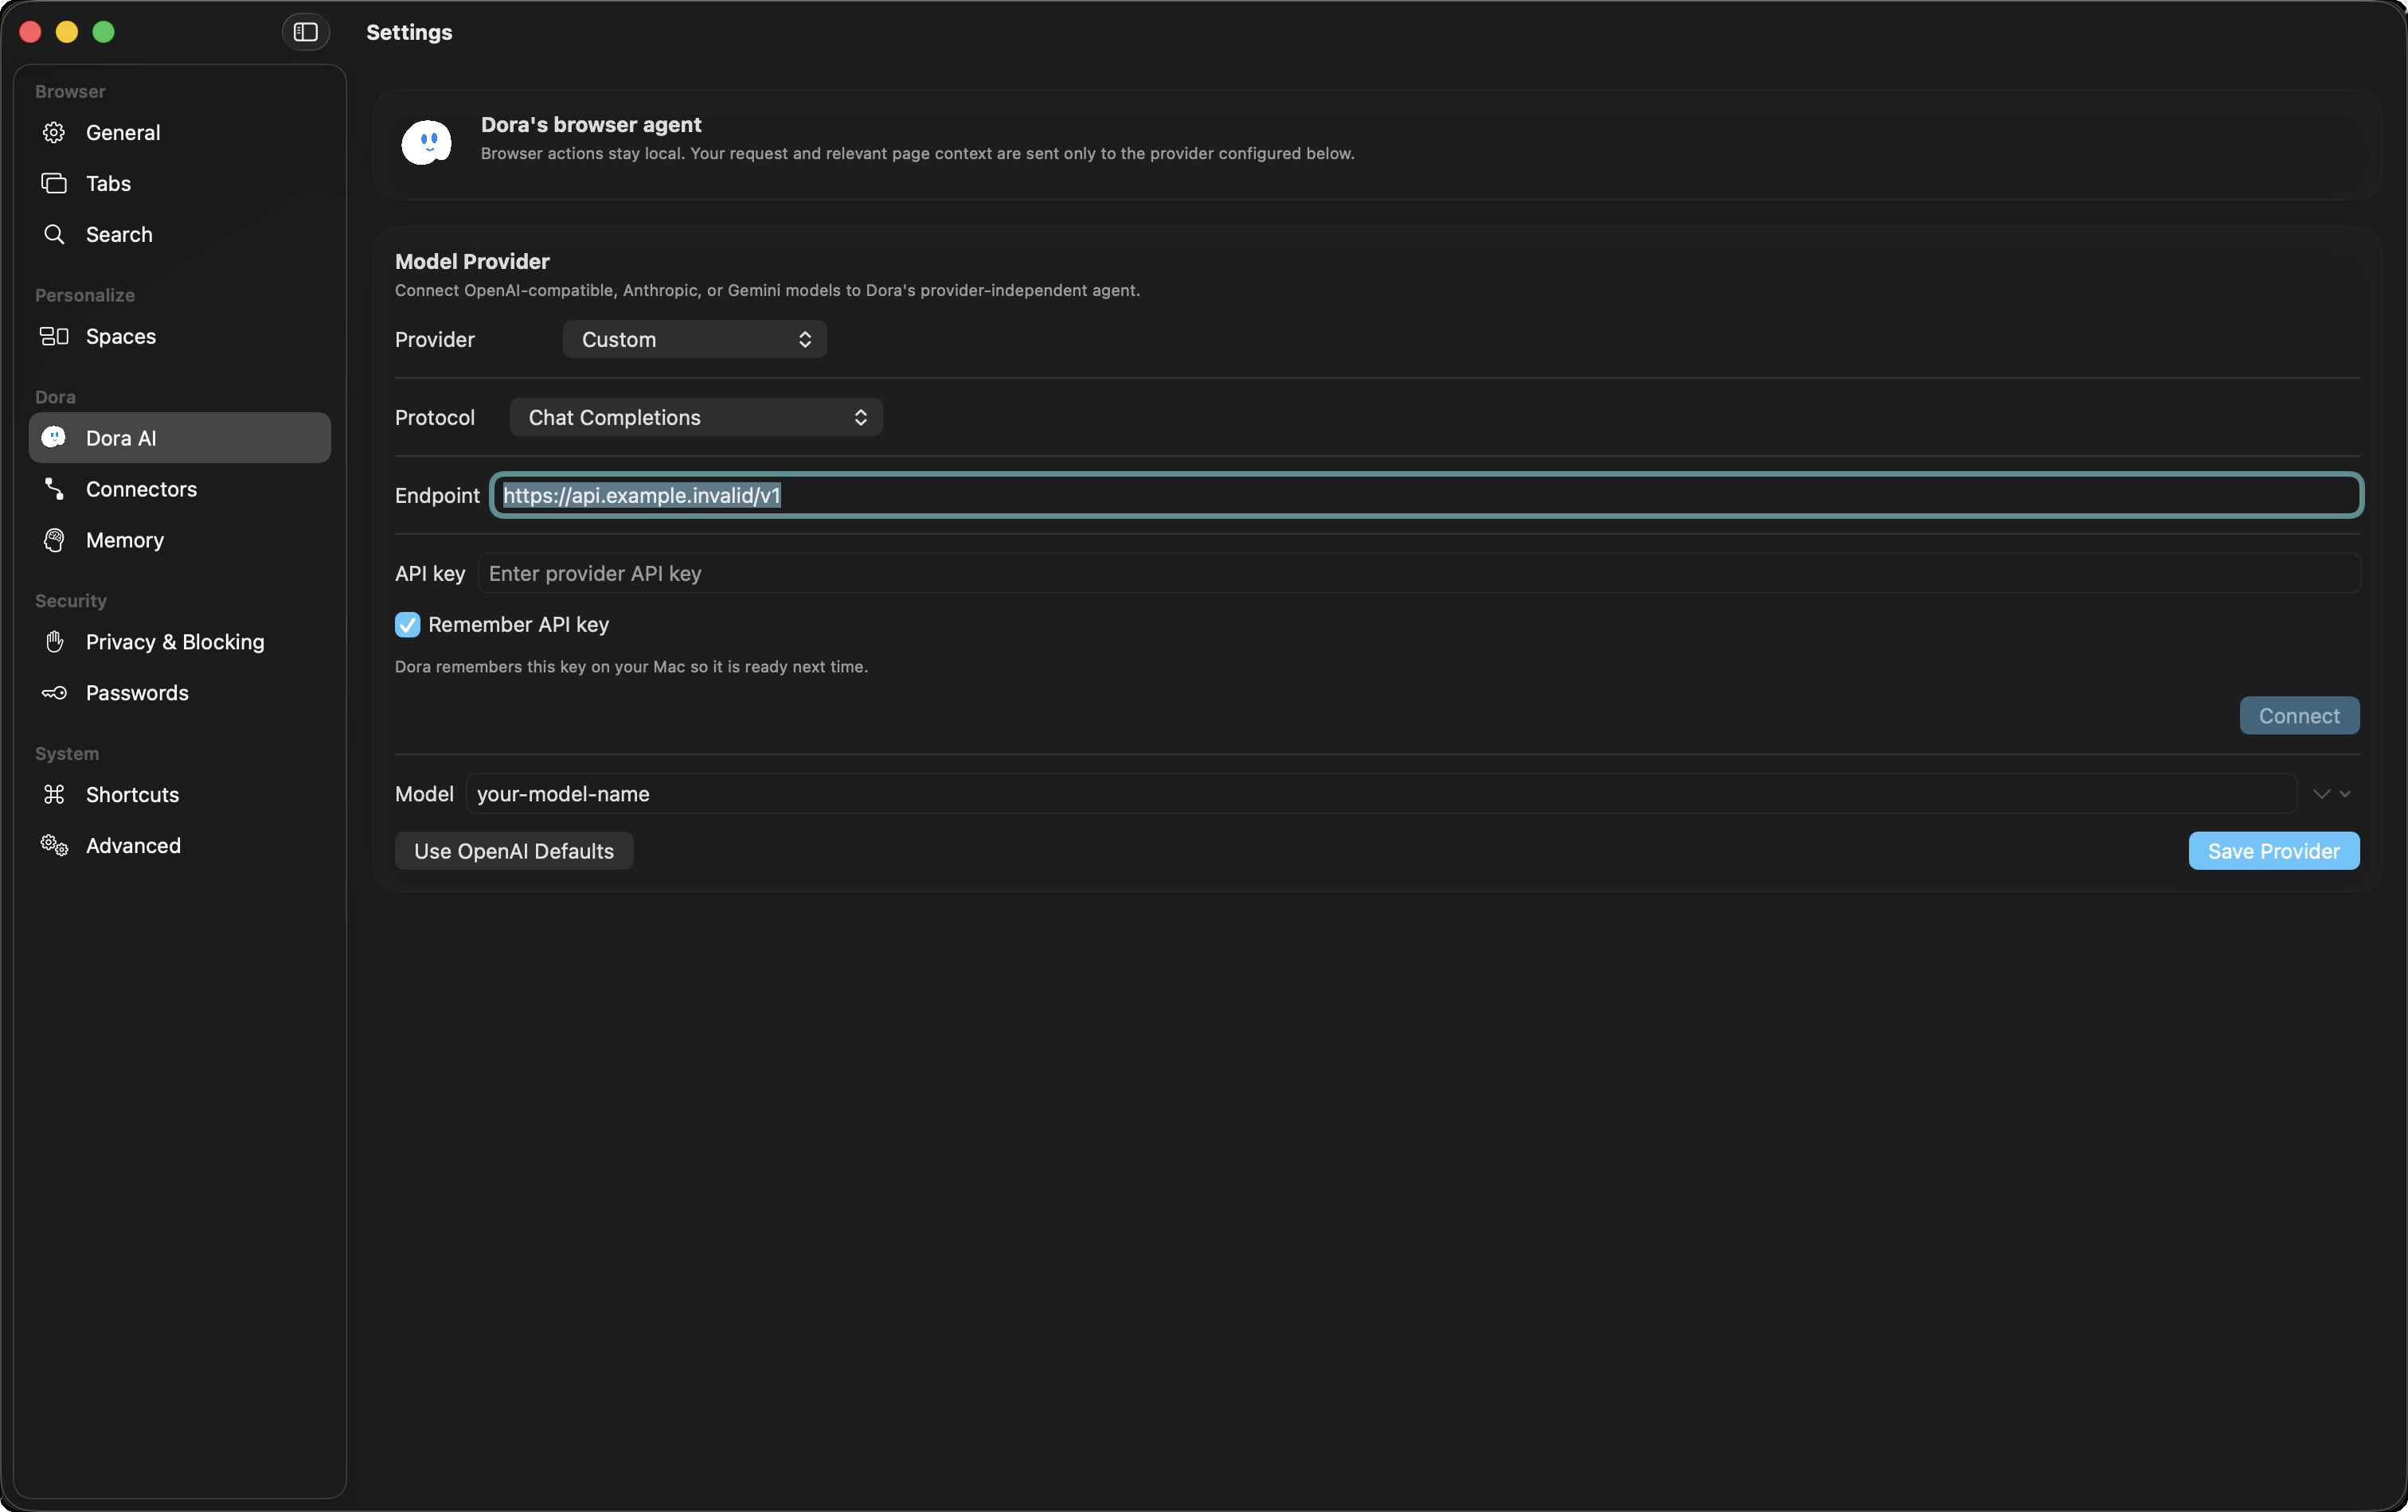Expand the Model name suggestions chevron
Viewport: 2408px width, 1512px height.
pos(2331,794)
